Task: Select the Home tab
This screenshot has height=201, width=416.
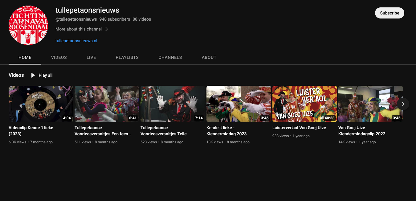Action: tap(25, 57)
